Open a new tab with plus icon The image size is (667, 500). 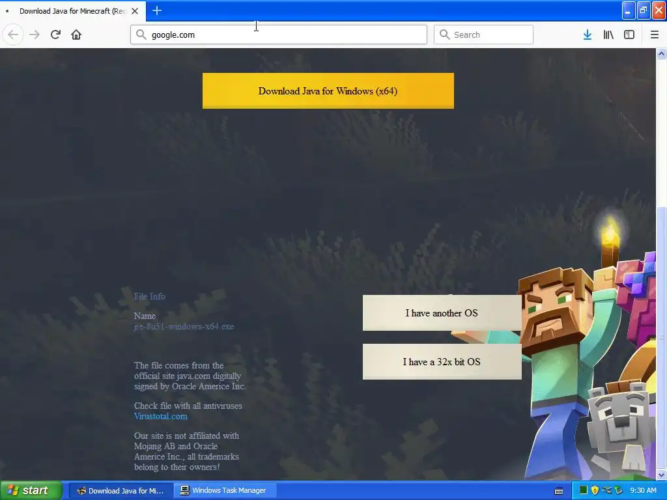click(157, 10)
